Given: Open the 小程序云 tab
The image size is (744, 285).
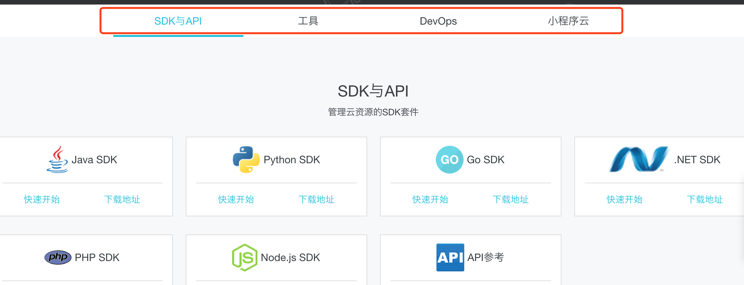Looking at the screenshot, I should coord(568,21).
